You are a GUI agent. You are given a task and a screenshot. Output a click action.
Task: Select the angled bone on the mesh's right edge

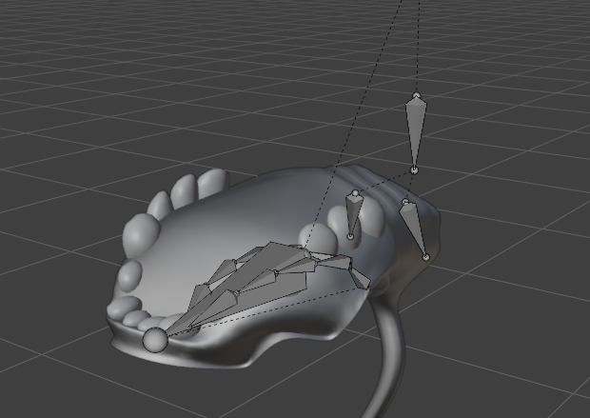413,228
